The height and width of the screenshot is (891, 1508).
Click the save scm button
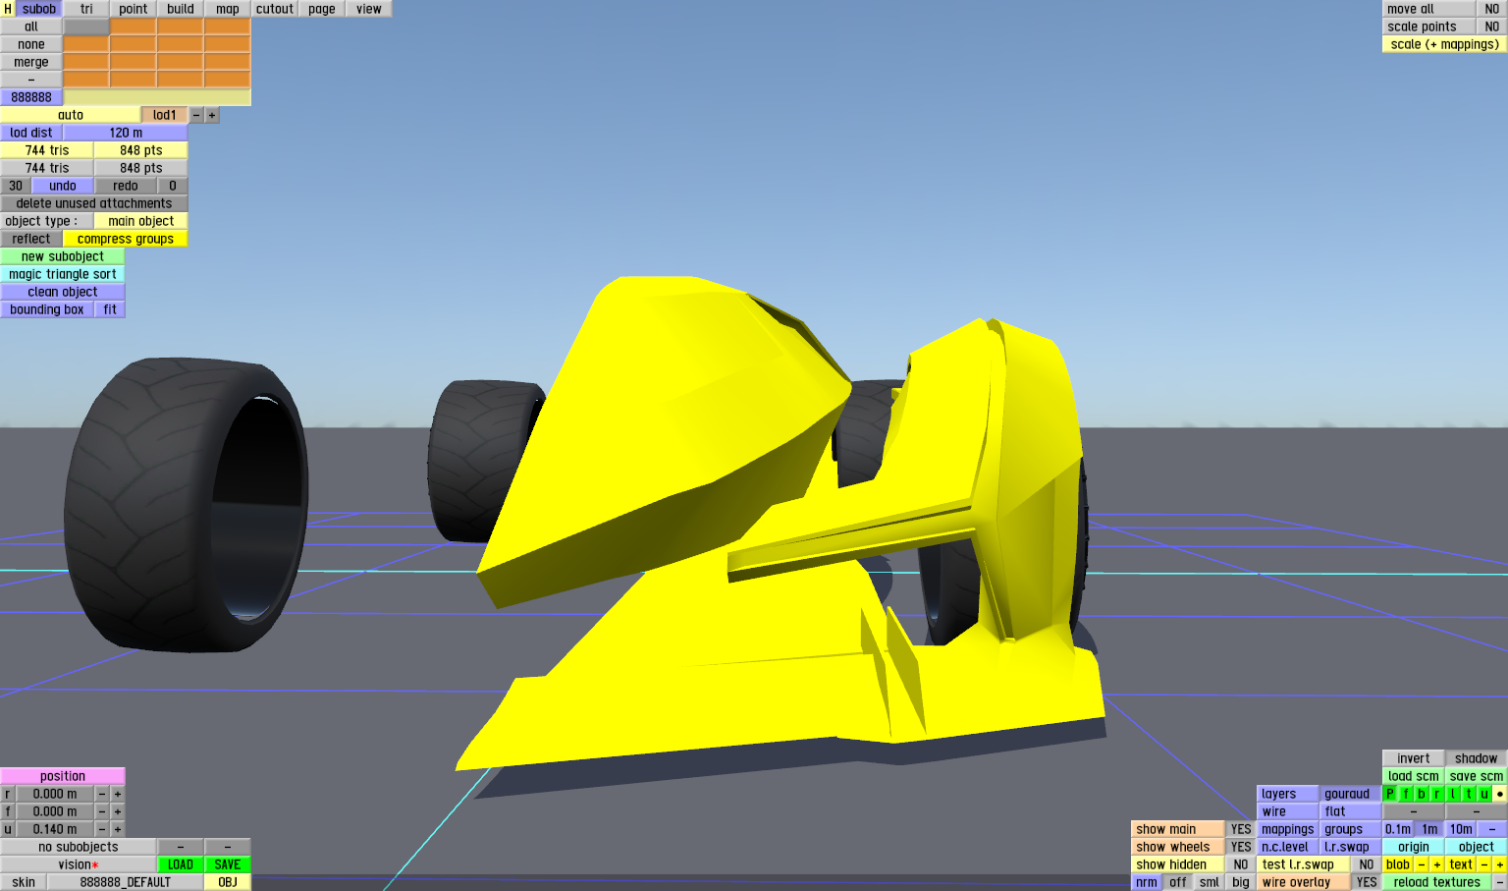click(x=1477, y=776)
